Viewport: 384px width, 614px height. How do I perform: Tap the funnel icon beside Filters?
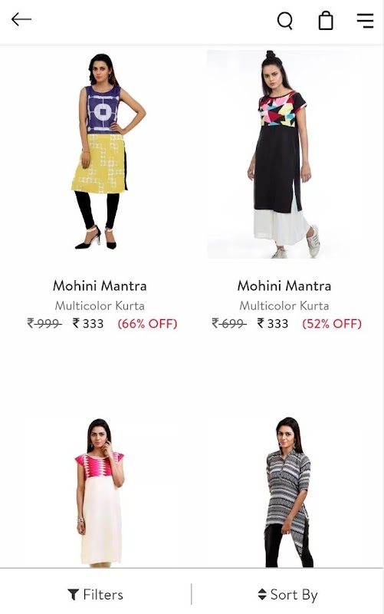coord(73,594)
